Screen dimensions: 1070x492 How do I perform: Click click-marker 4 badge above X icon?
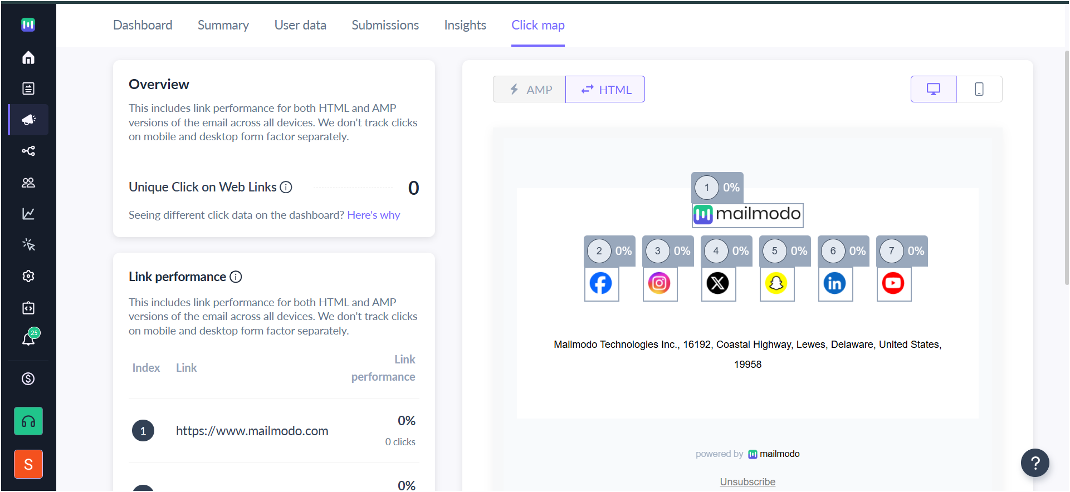pos(727,251)
